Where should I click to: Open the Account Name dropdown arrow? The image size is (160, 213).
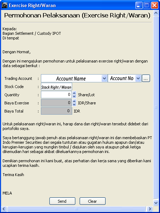104,78
